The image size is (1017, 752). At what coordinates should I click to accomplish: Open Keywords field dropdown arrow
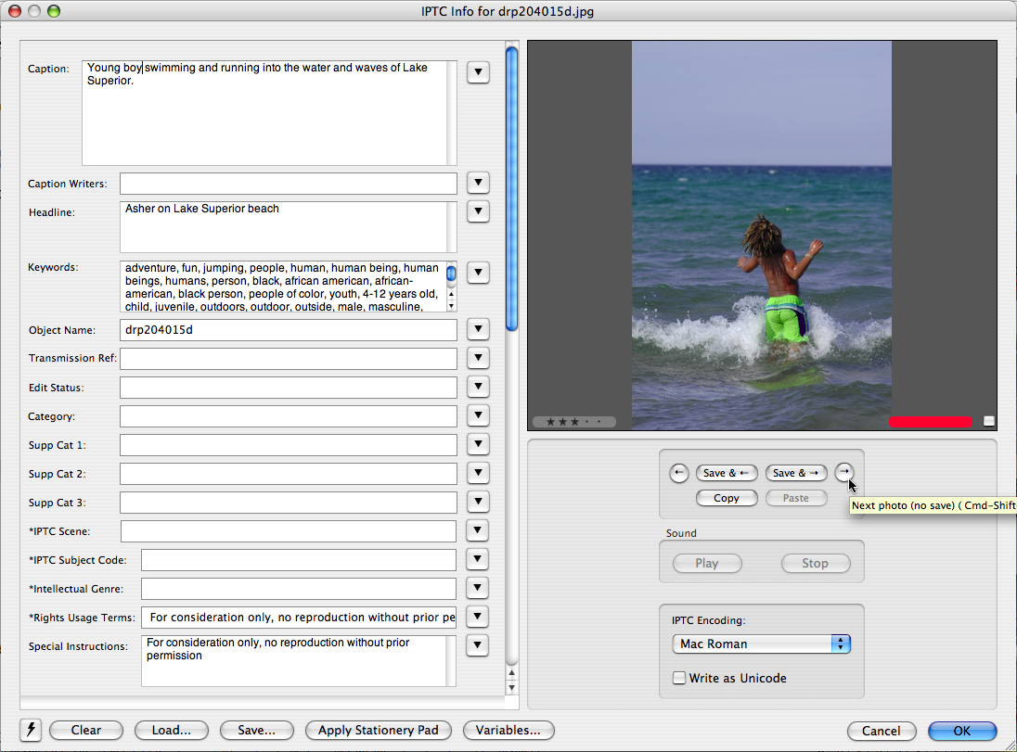tap(478, 273)
